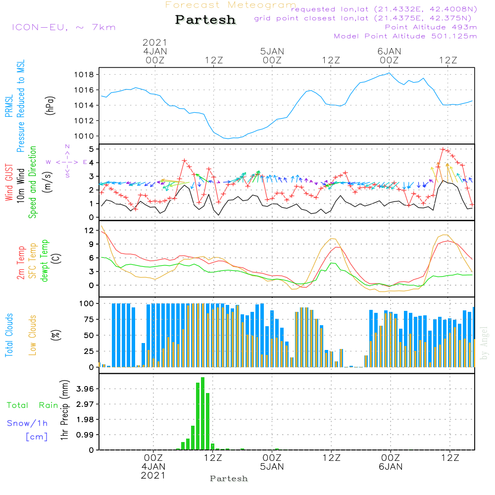Click the '2021' year label above the top axis
This screenshot has height=495, width=495.
[154, 42]
